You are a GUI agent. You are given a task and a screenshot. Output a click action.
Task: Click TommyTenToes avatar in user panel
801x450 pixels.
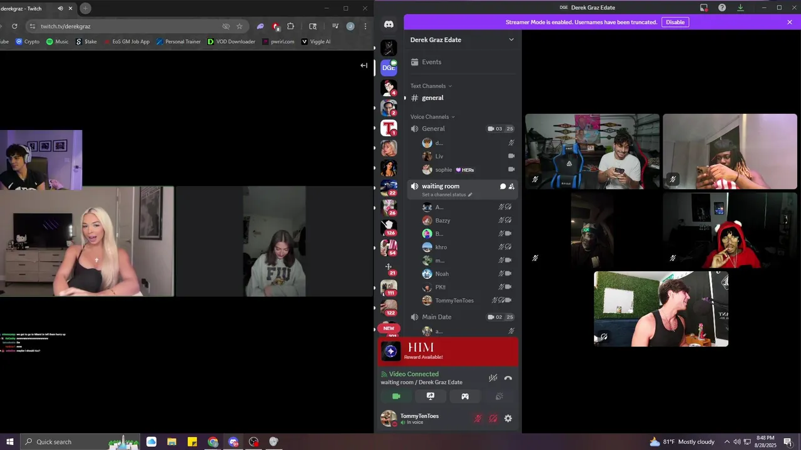(x=389, y=418)
